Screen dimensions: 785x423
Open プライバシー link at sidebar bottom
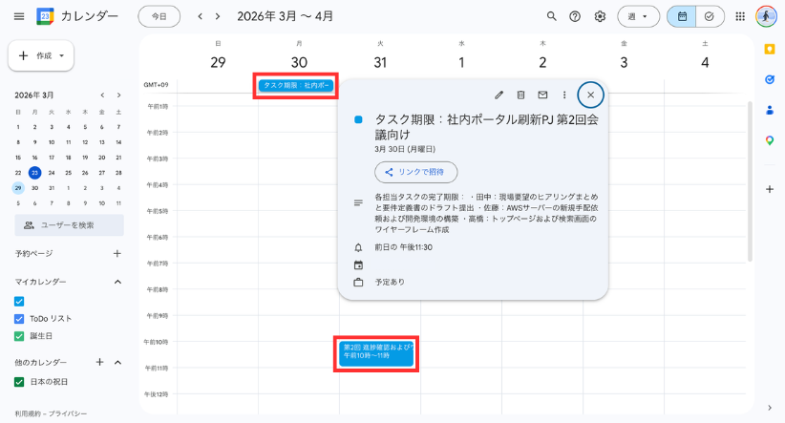point(68,414)
